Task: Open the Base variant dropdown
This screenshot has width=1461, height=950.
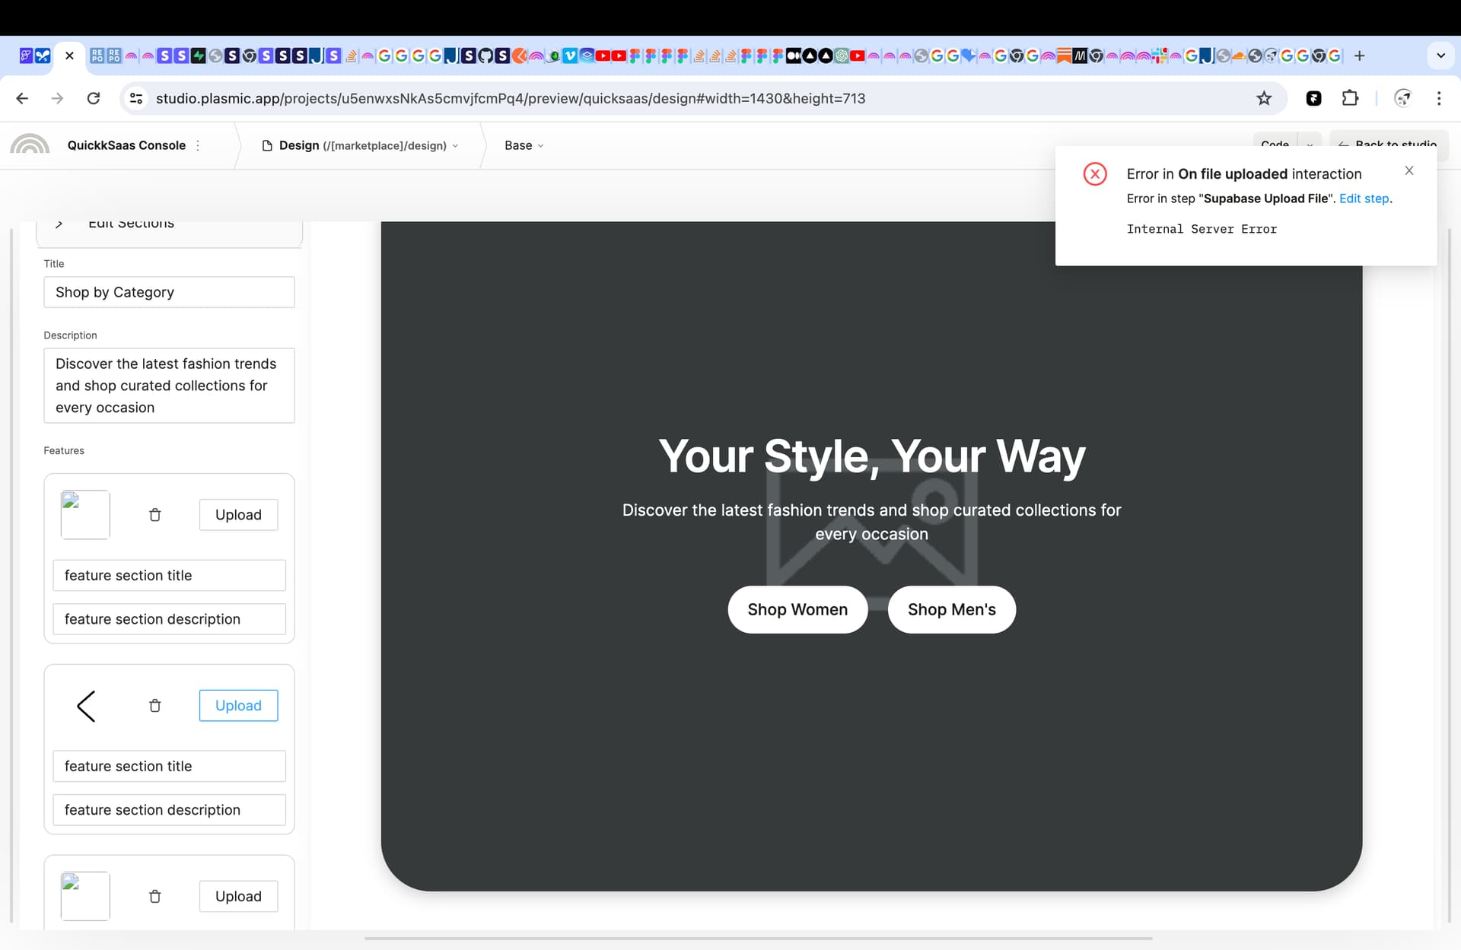Action: (x=524, y=145)
